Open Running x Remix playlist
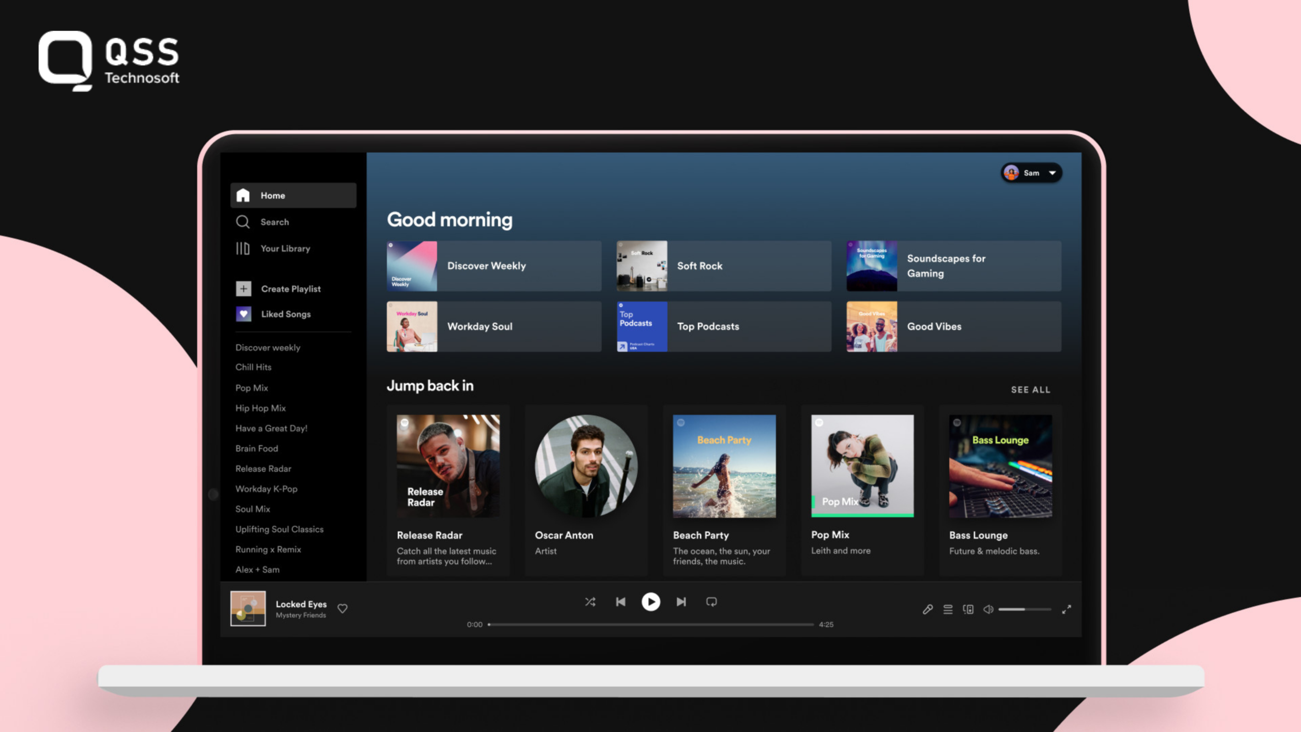1301x732 pixels. (x=268, y=549)
